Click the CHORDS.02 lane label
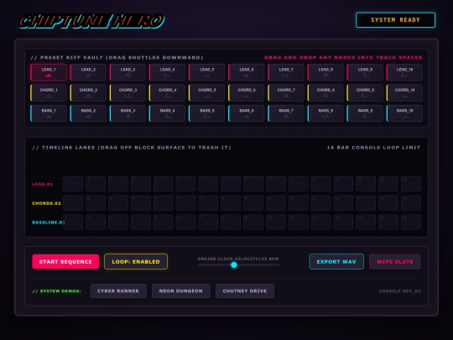The image size is (453, 340). [x=46, y=203]
